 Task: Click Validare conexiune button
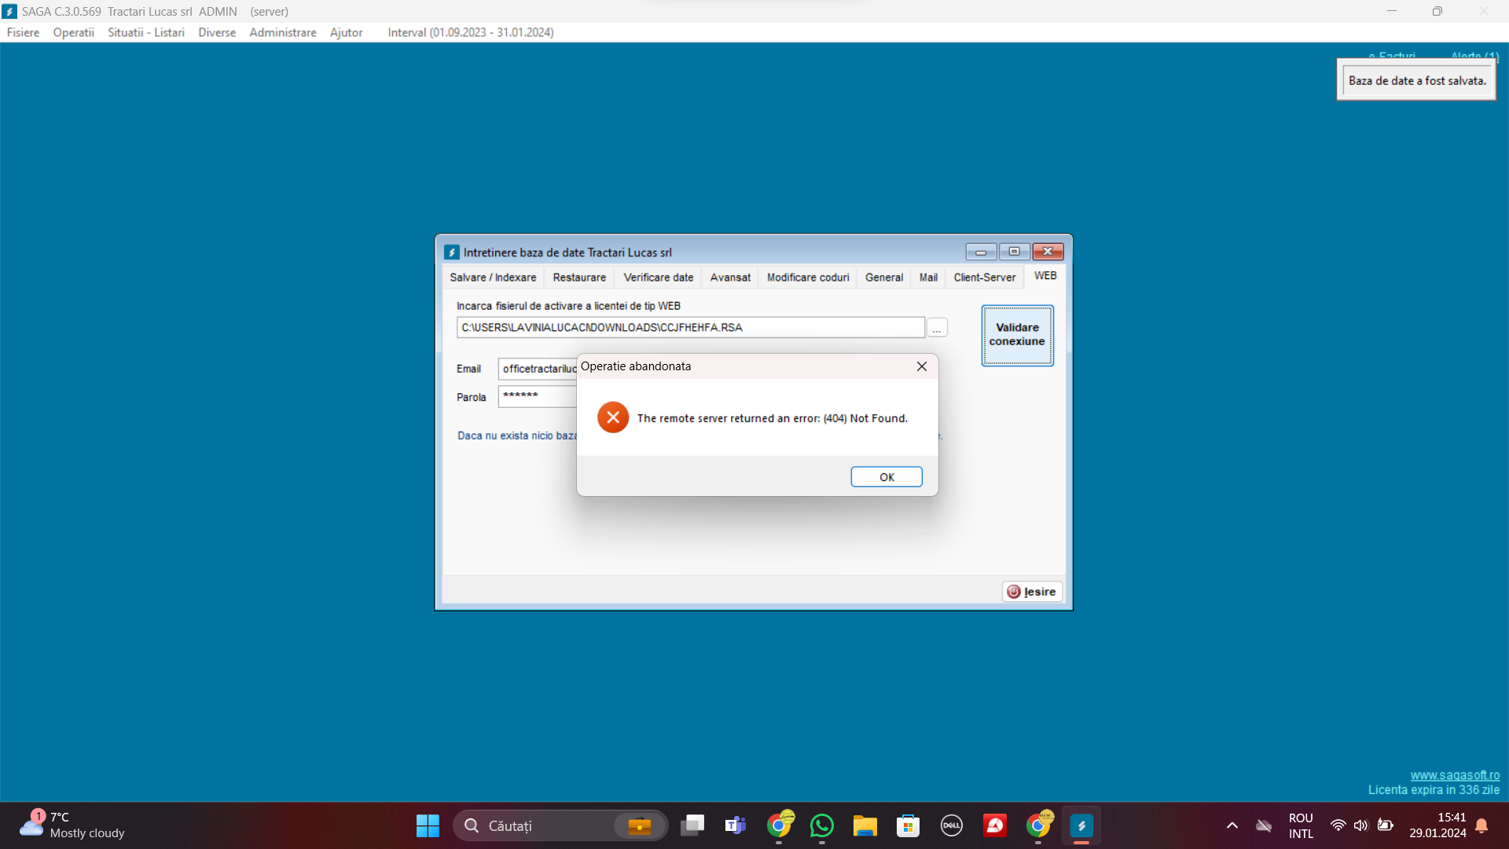pyautogui.click(x=1017, y=335)
